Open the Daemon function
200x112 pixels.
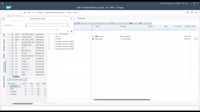click(40, 12)
